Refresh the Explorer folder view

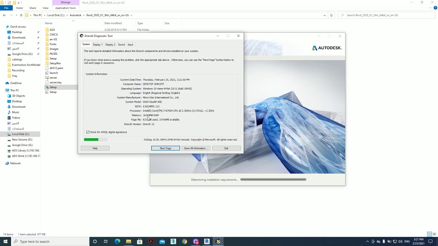tap(331, 15)
